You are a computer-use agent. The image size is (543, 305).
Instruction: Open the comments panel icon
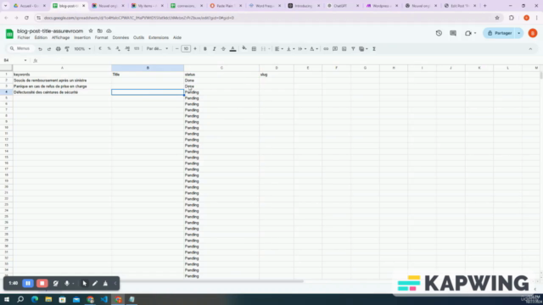(453, 33)
